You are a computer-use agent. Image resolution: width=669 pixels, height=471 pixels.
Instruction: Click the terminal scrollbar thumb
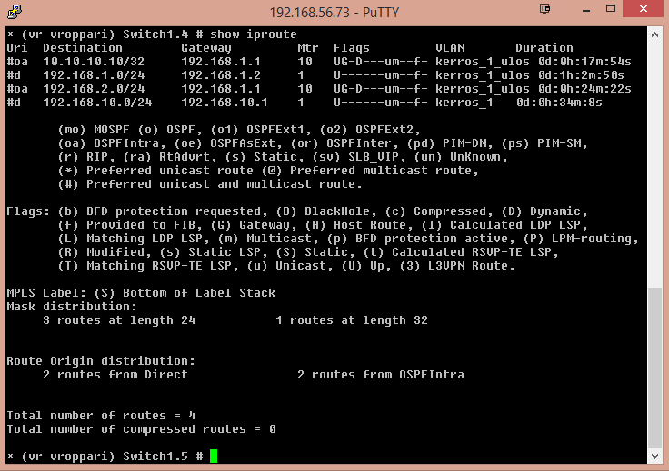(x=655, y=368)
